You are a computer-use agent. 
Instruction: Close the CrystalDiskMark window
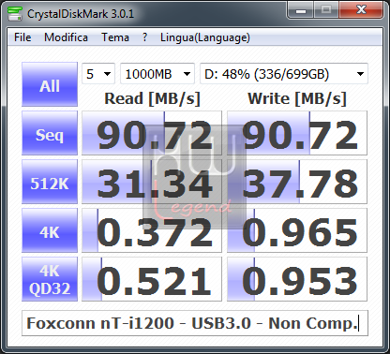coord(361,10)
